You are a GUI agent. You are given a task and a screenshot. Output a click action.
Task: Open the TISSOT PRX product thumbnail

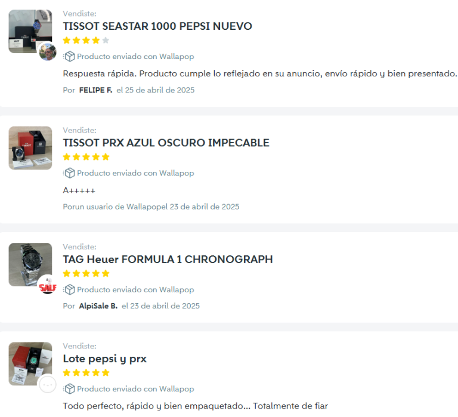click(30, 148)
